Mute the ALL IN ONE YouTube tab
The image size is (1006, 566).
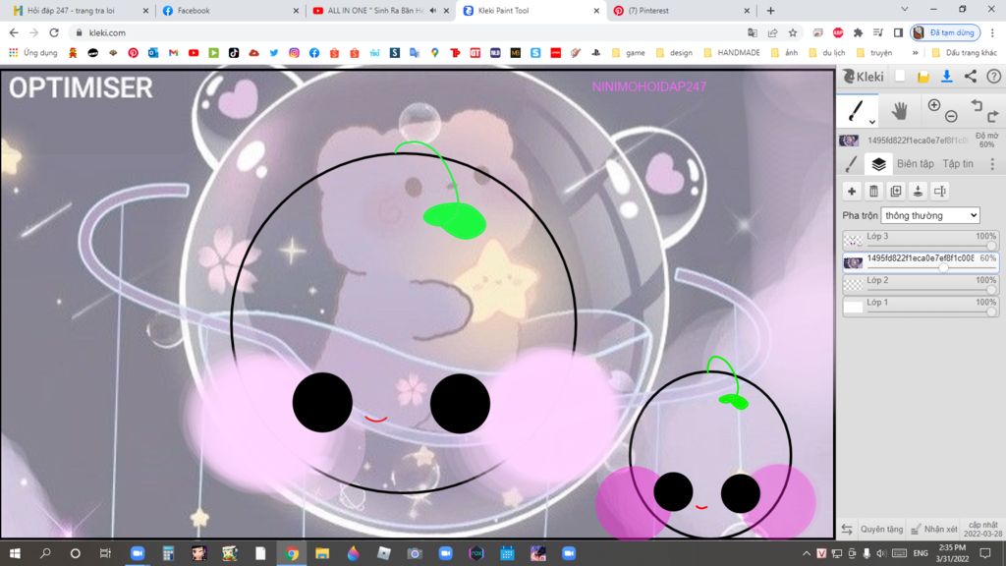coord(433,11)
